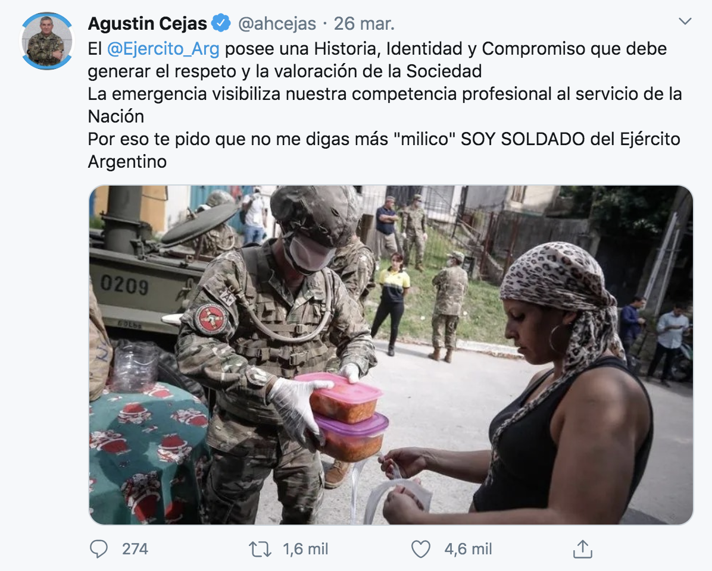Open the 26 mar. timestamp link

(x=364, y=24)
